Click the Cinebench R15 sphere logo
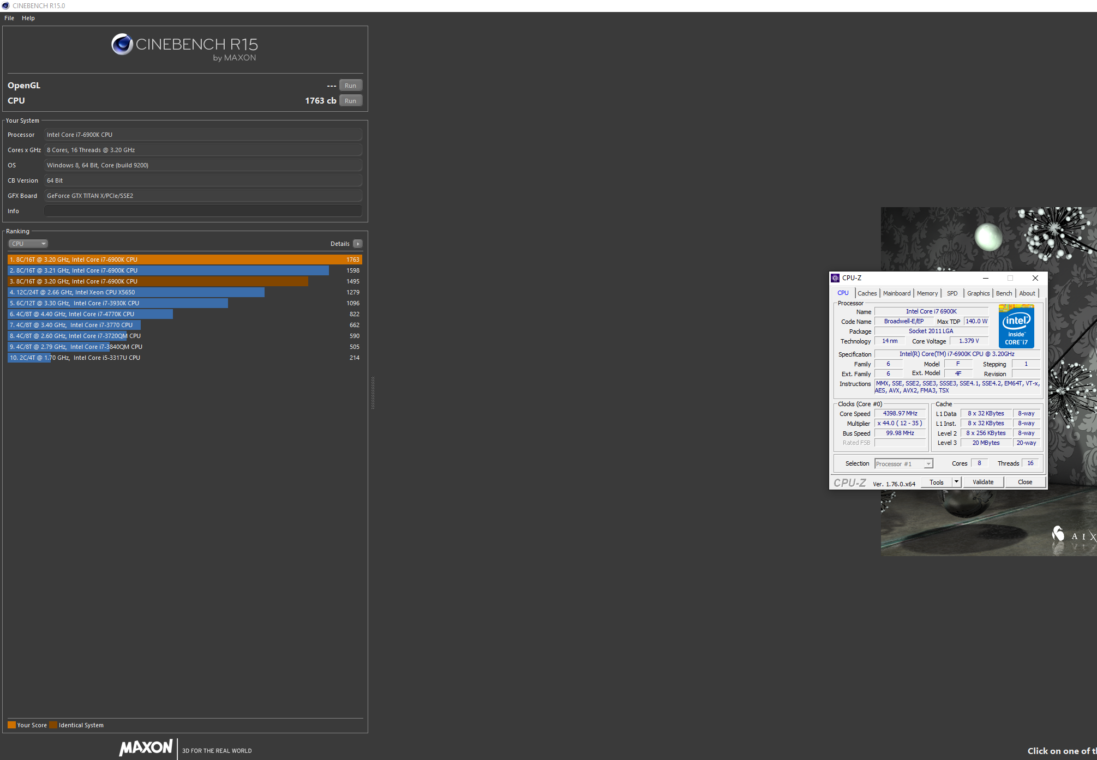Viewport: 1097px width, 760px height. tap(122, 44)
